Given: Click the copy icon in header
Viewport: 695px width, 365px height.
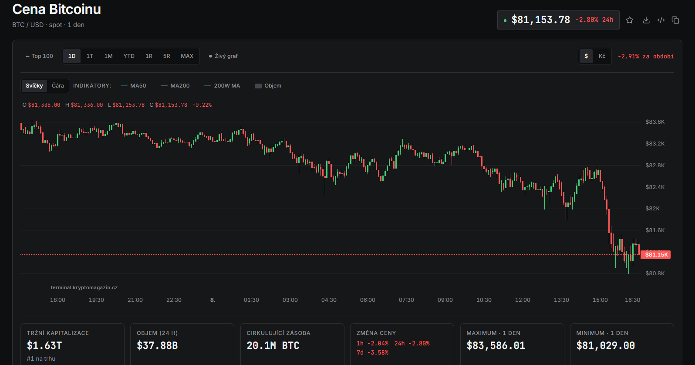Looking at the screenshot, I should coord(675,20).
